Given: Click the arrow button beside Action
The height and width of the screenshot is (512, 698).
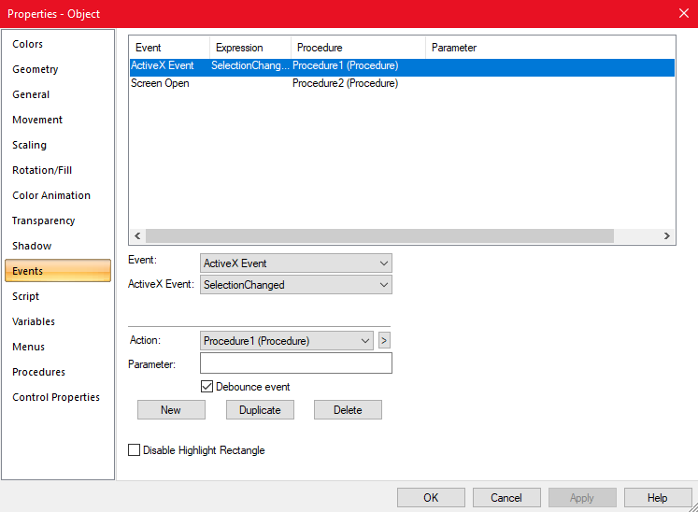Looking at the screenshot, I should point(384,341).
